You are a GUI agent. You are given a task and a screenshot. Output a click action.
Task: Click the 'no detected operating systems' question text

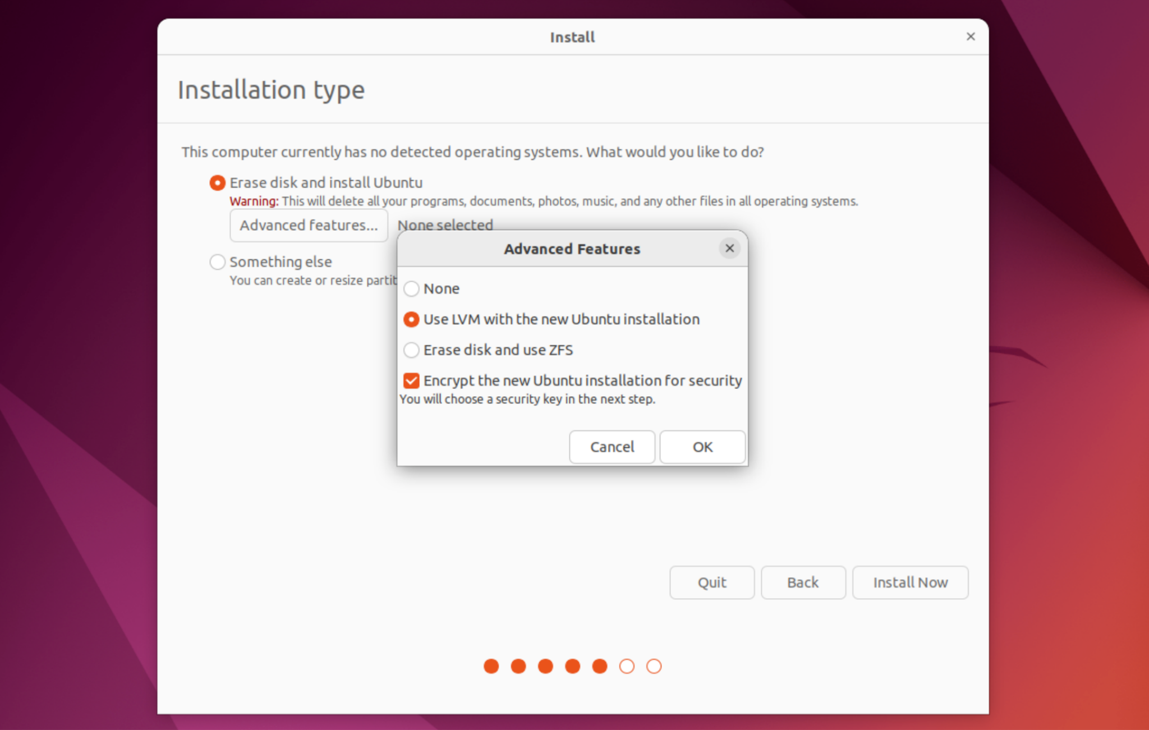(x=472, y=152)
